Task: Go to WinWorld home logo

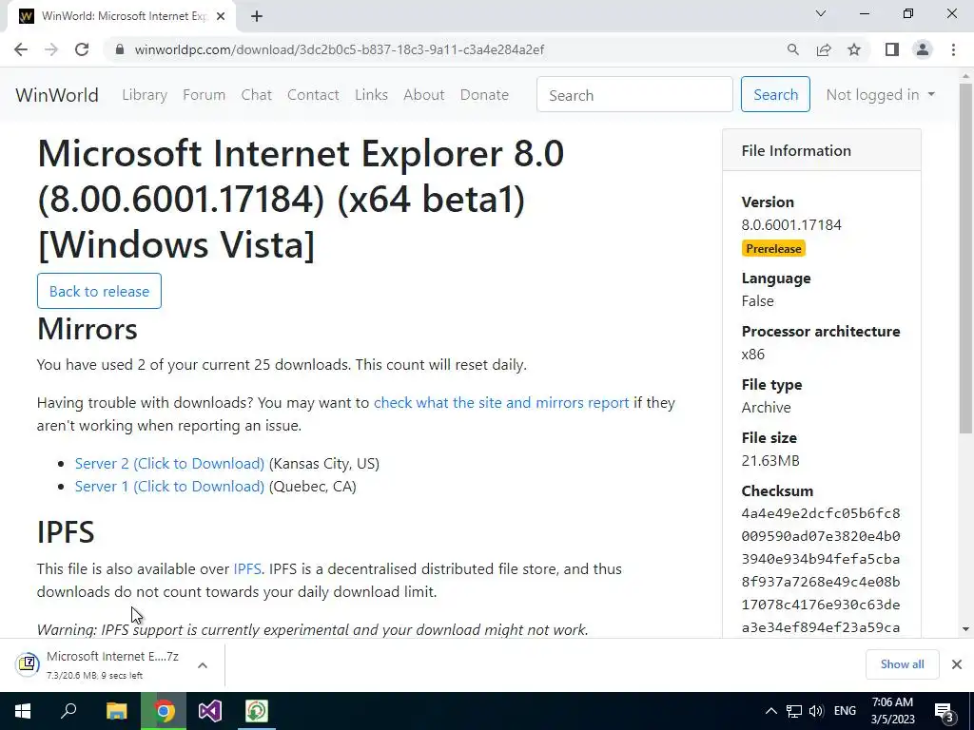Action: [57, 95]
